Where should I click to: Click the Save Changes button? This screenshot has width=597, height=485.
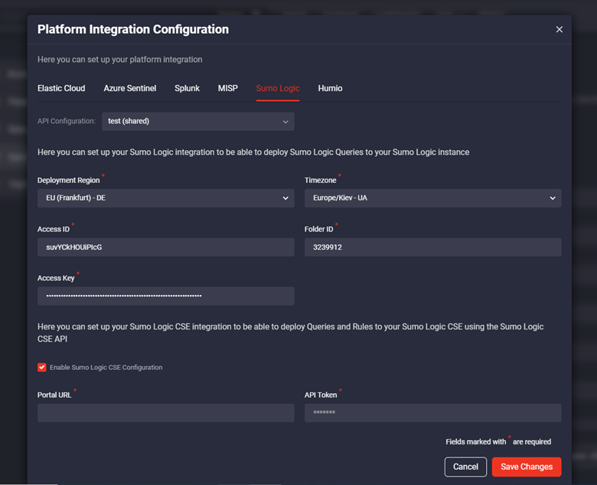coord(526,467)
